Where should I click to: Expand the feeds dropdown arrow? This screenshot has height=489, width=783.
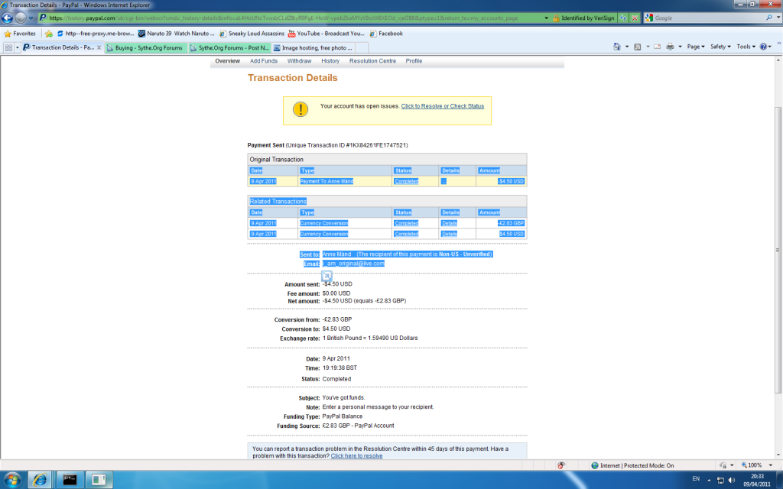point(648,47)
